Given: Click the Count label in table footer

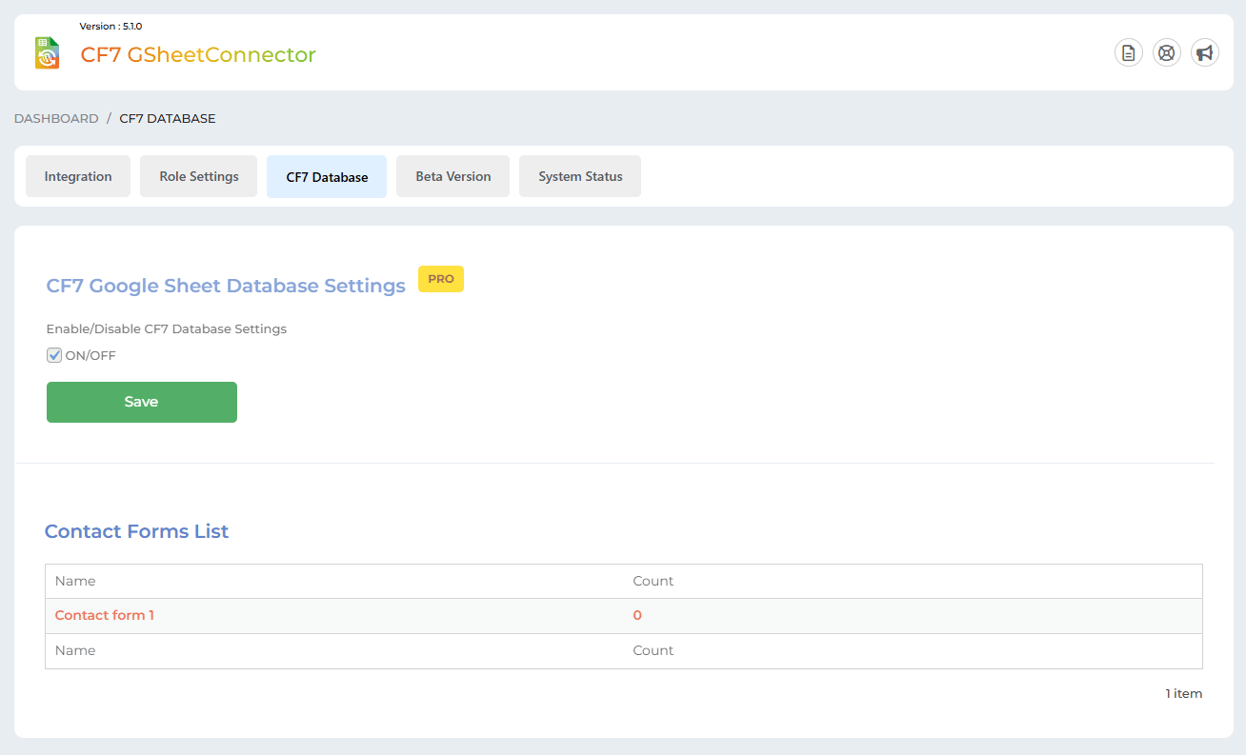Looking at the screenshot, I should 653,650.
